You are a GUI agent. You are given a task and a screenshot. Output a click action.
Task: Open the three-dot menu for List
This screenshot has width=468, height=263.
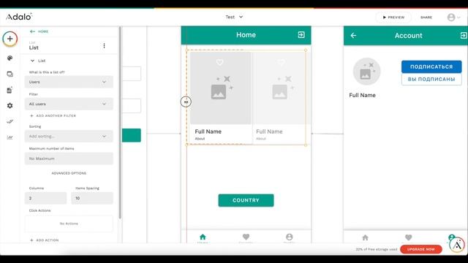click(x=104, y=45)
